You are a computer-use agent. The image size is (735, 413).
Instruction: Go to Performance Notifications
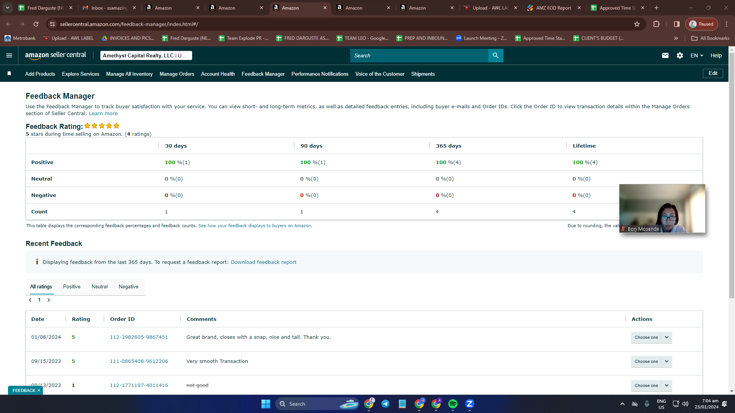(320, 74)
